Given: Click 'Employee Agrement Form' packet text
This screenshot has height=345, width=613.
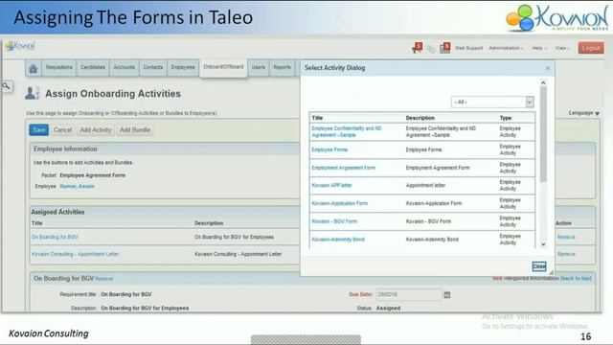Looking at the screenshot, I should (93, 175).
